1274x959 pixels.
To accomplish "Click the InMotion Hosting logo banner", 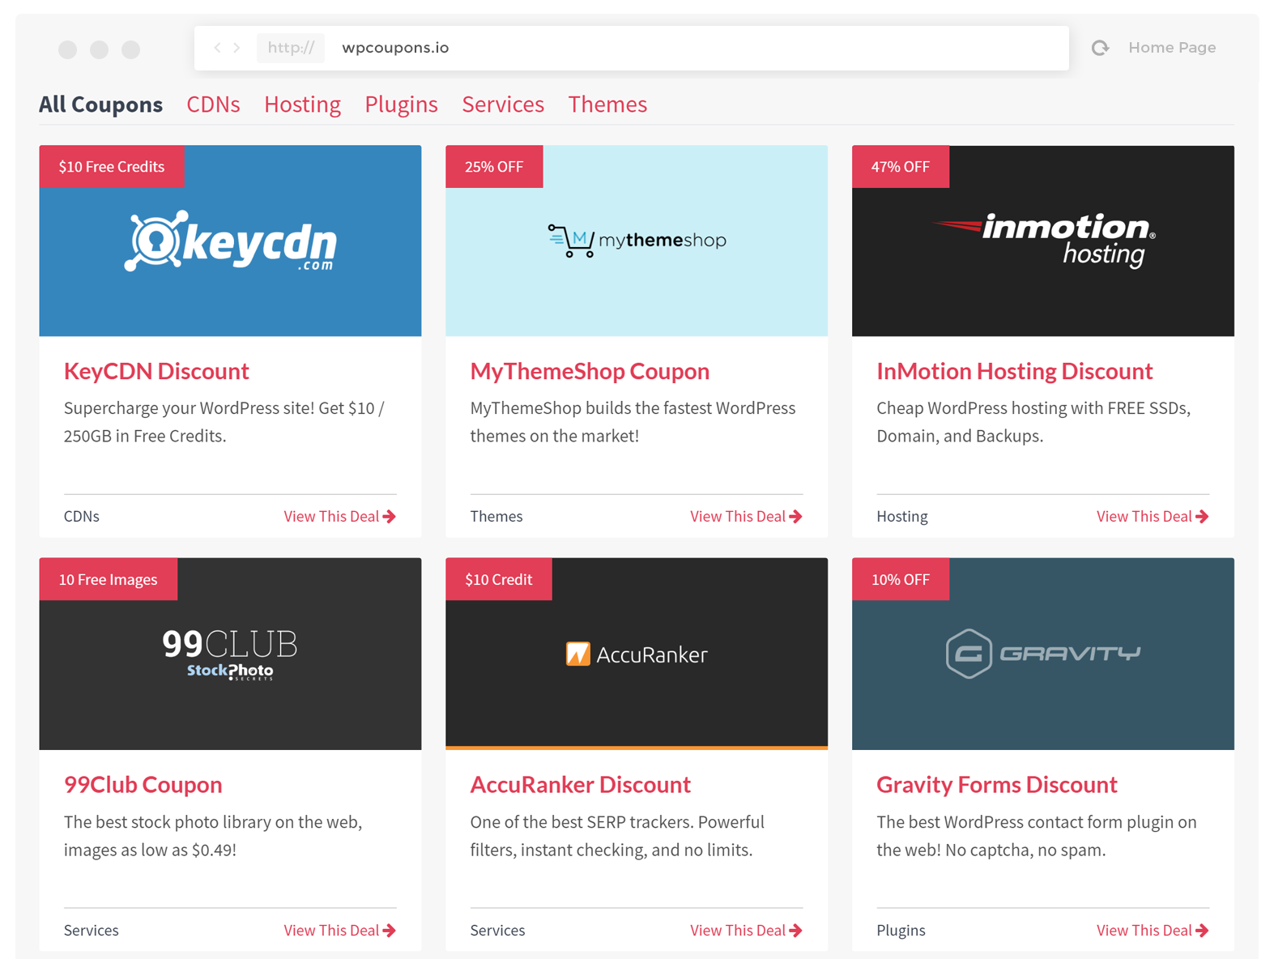I will (x=1043, y=241).
